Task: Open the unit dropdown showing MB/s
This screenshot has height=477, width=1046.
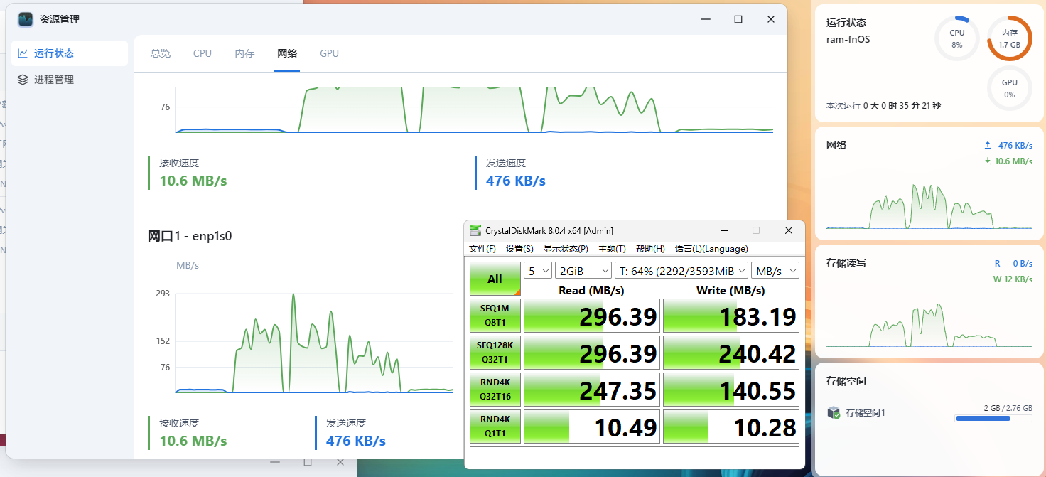Action: pos(775,271)
